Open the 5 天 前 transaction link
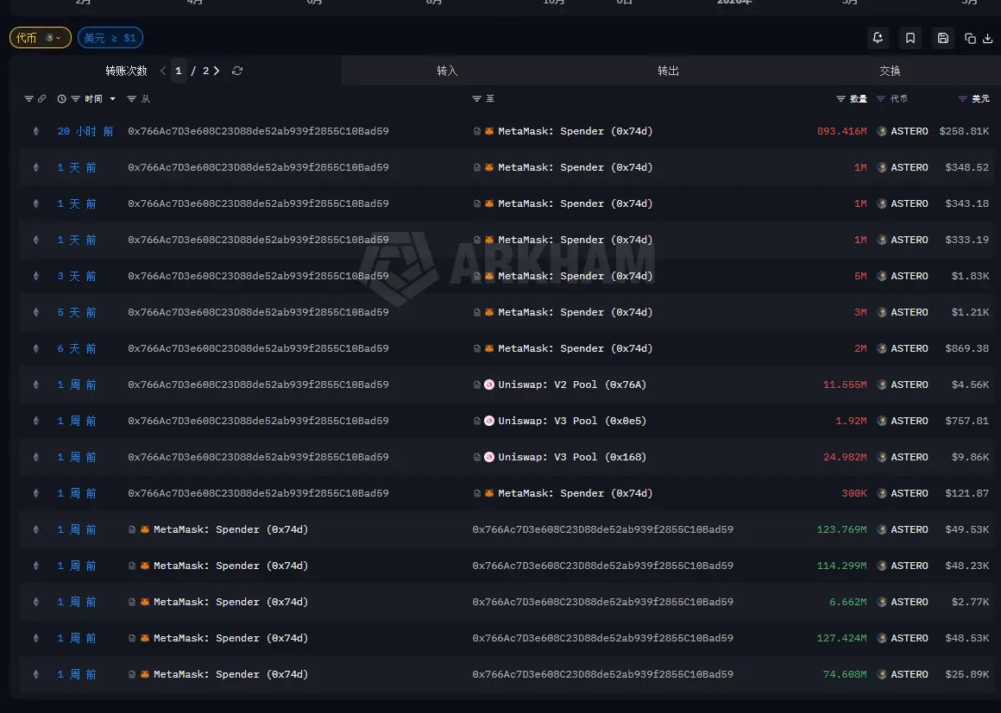 click(x=77, y=312)
